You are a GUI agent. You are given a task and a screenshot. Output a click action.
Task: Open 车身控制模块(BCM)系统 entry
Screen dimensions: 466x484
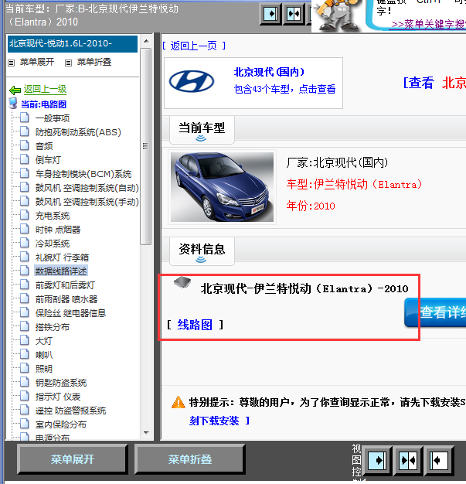(x=83, y=174)
